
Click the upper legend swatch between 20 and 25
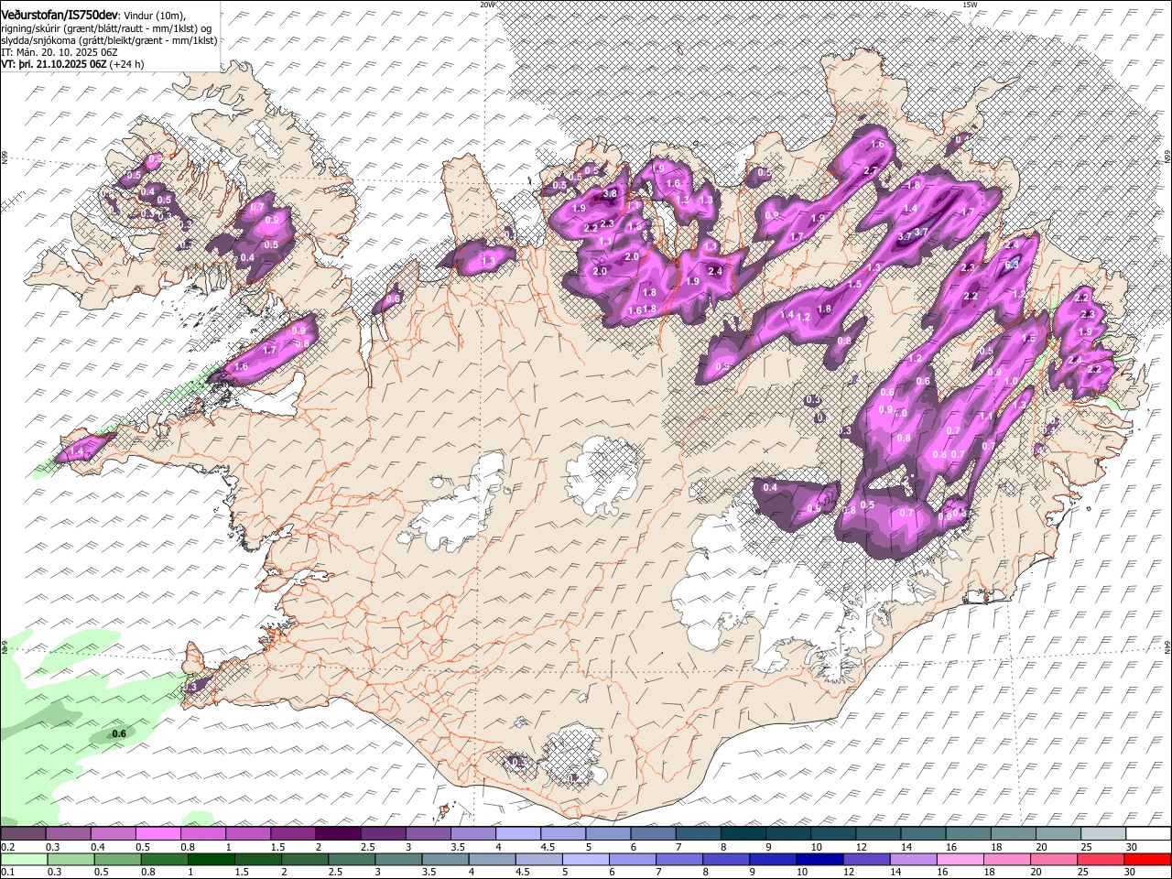pos(1058,834)
